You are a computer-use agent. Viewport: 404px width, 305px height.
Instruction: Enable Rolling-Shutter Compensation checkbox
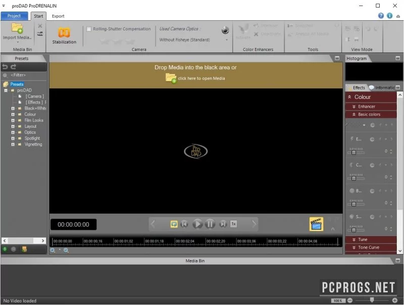(x=89, y=29)
